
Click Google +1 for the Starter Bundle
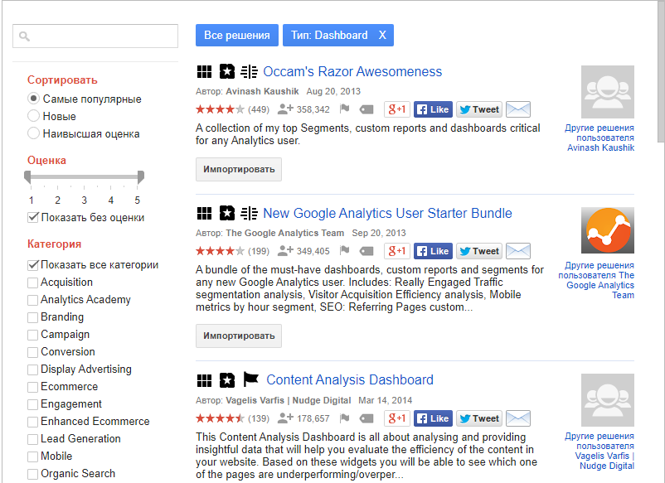pos(397,251)
